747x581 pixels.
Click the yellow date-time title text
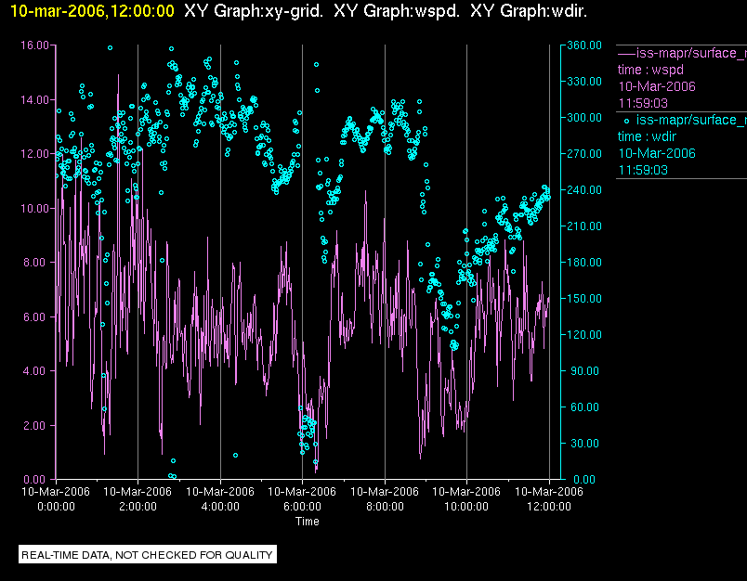pos(88,10)
